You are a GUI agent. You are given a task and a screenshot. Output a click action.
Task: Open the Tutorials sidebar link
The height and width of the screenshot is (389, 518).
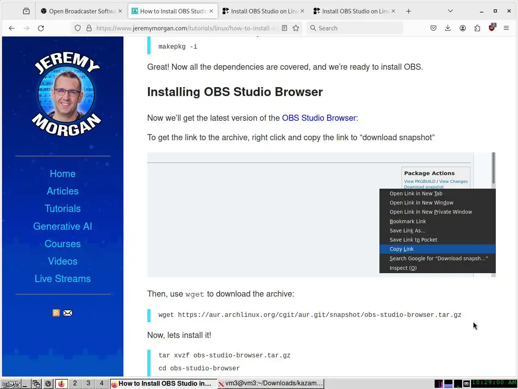63,209
